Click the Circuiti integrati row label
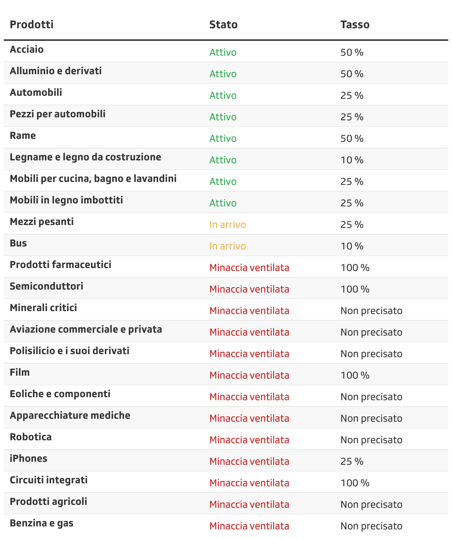The width and height of the screenshot is (452, 539). pos(49,480)
